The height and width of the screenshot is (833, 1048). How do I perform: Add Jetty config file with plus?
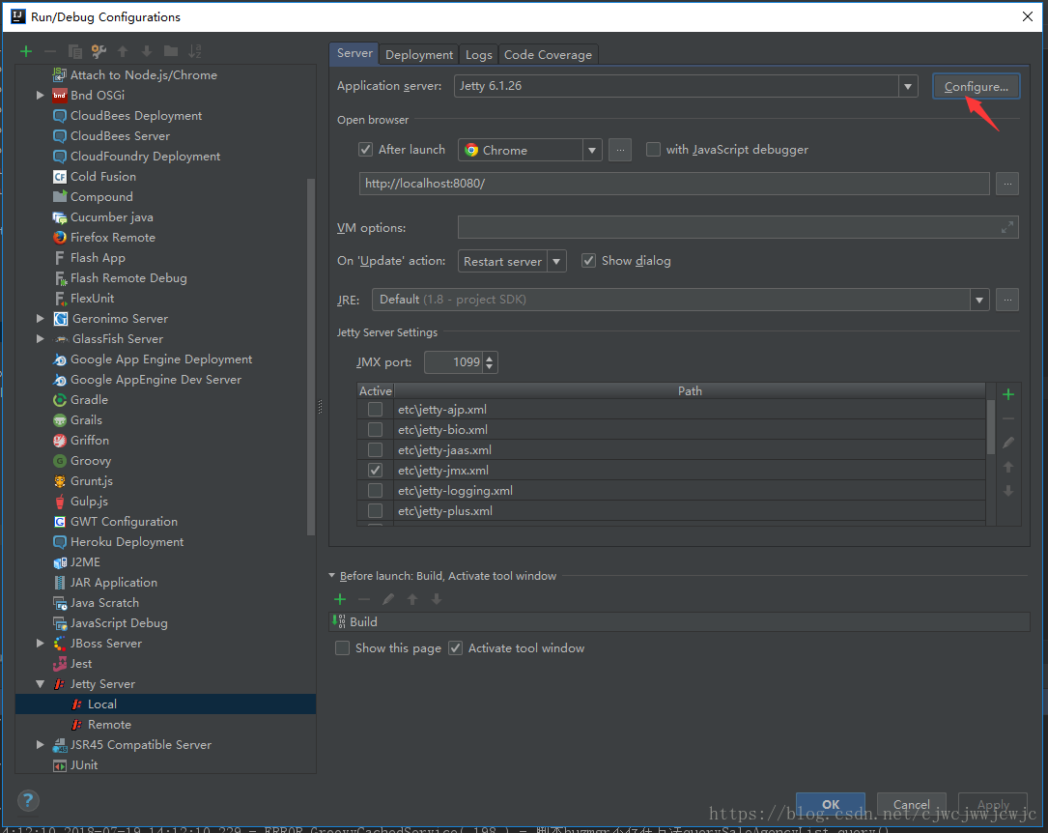(x=1008, y=395)
